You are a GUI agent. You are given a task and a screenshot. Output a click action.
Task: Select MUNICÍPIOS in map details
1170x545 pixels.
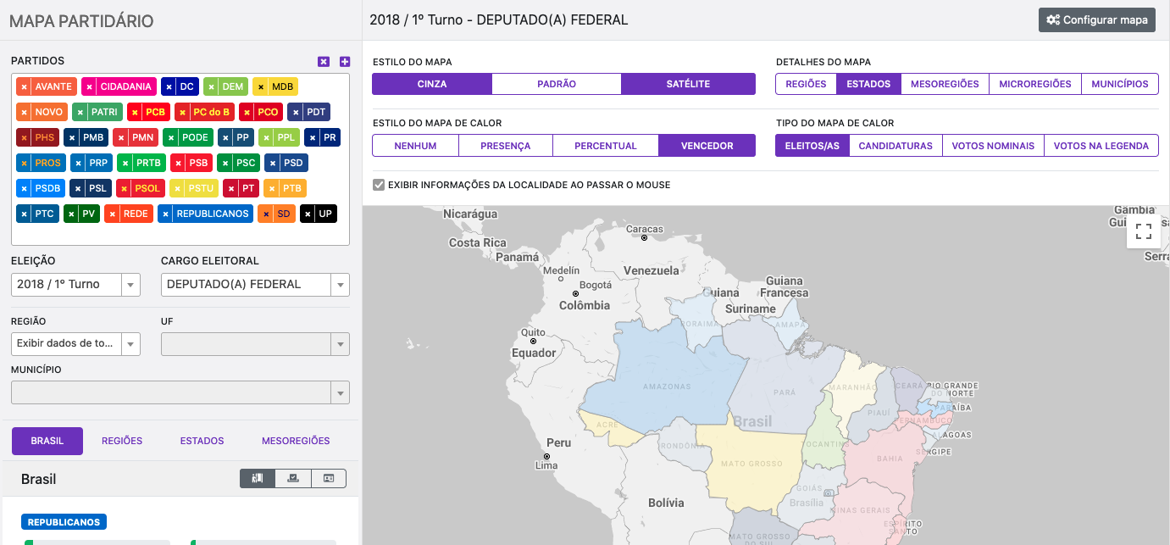pos(1120,84)
